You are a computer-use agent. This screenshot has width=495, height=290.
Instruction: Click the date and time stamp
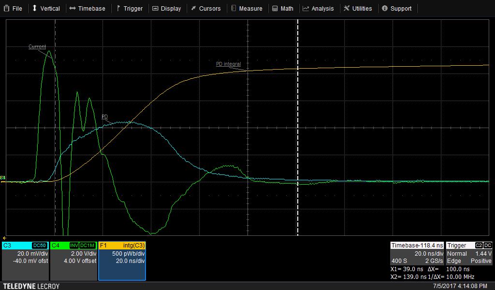[x=460, y=286]
